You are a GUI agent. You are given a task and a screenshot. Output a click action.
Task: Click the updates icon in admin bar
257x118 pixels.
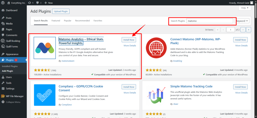pyautogui.click(x=30, y=3)
